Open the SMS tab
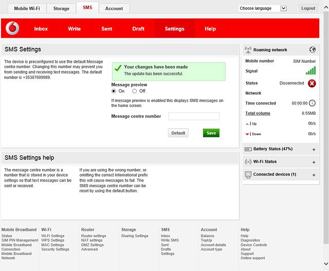This screenshot has width=329, height=271. tap(87, 8)
